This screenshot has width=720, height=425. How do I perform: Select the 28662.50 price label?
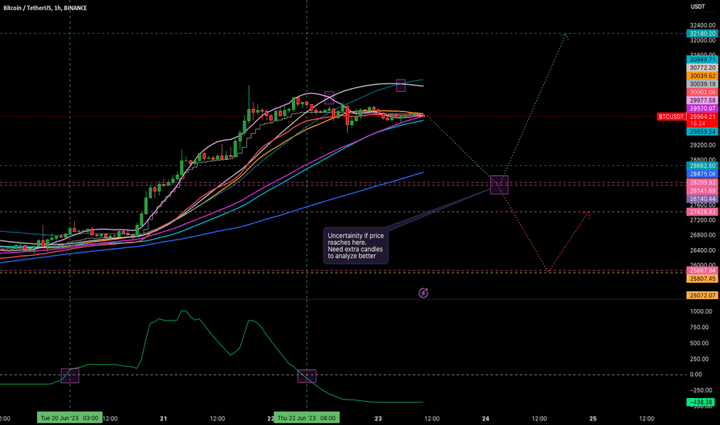[x=702, y=165]
